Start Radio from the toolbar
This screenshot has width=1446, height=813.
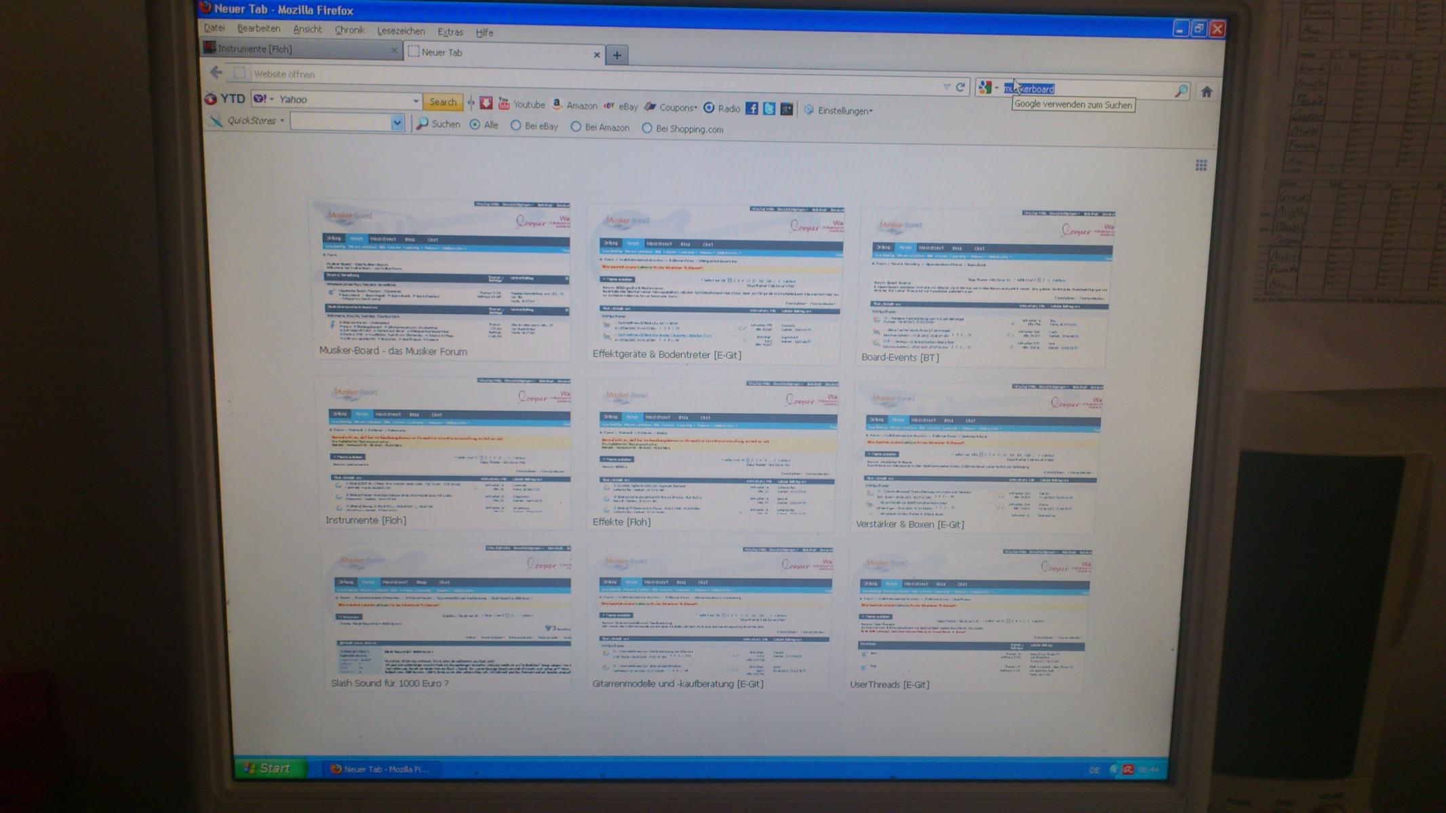pos(722,108)
